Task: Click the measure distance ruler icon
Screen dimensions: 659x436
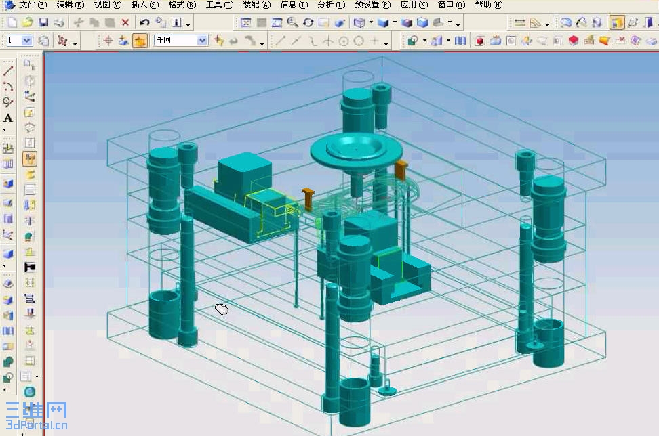Action: (520, 22)
